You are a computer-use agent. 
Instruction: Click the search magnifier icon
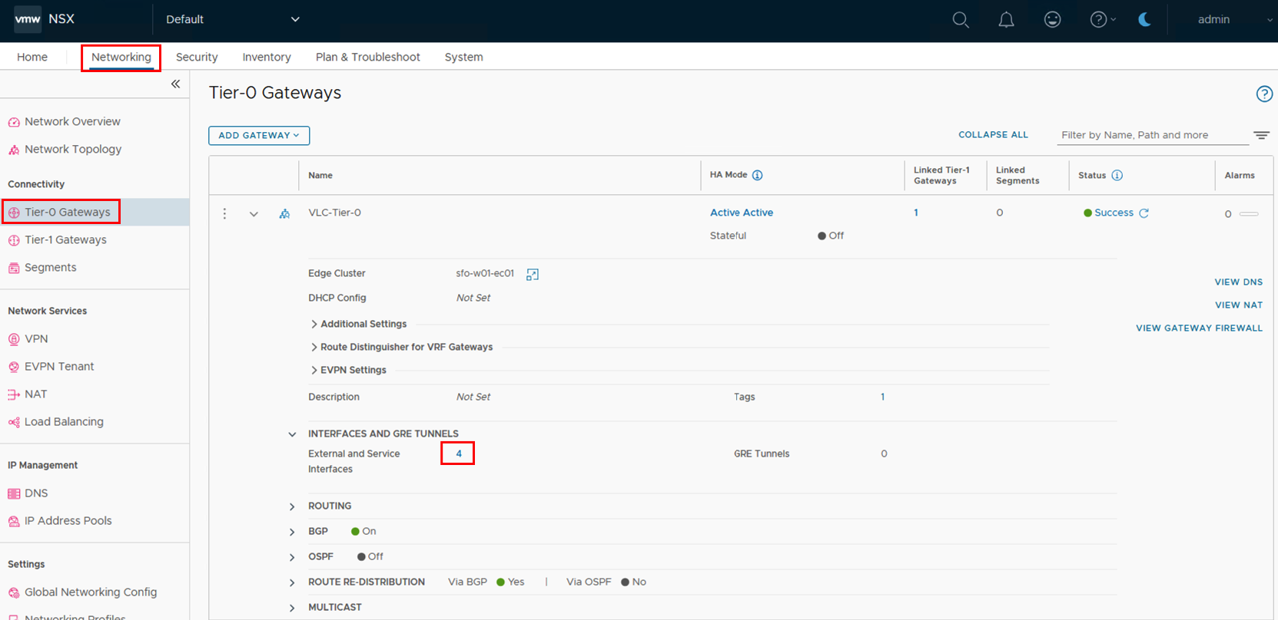coord(961,20)
